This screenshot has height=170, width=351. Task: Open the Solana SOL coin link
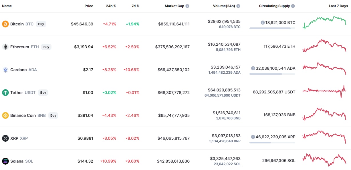pyautogui.click(x=21, y=161)
